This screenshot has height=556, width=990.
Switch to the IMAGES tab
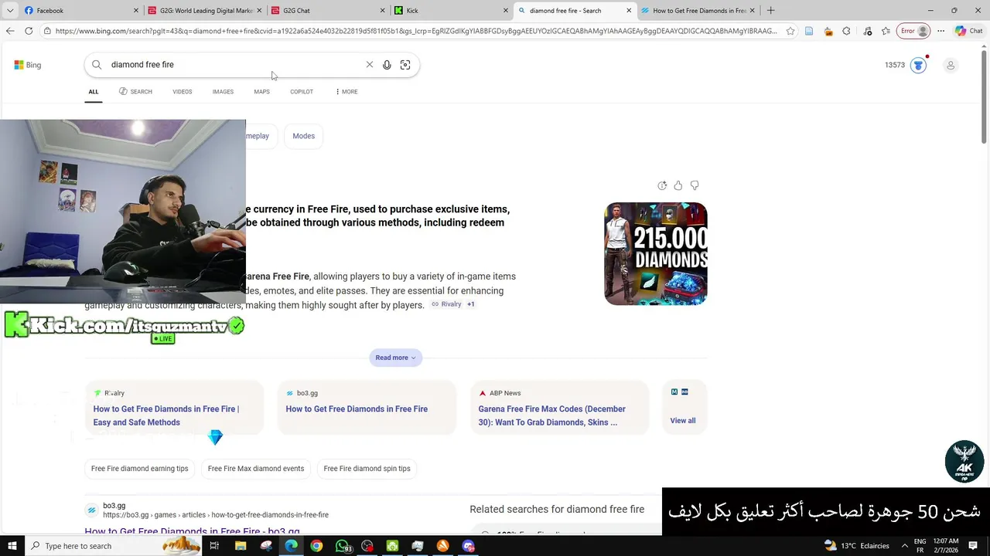point(223,92)
